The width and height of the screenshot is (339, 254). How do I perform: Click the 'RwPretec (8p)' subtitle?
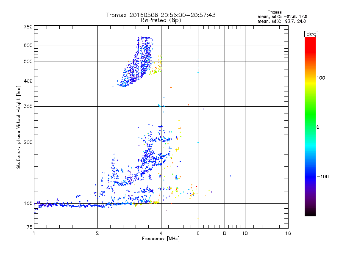point(161,20)
